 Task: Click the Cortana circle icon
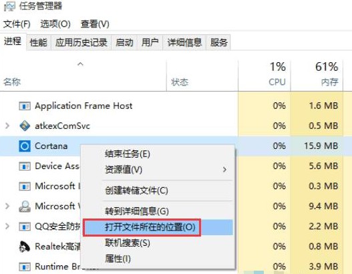[x=25, y=146]
